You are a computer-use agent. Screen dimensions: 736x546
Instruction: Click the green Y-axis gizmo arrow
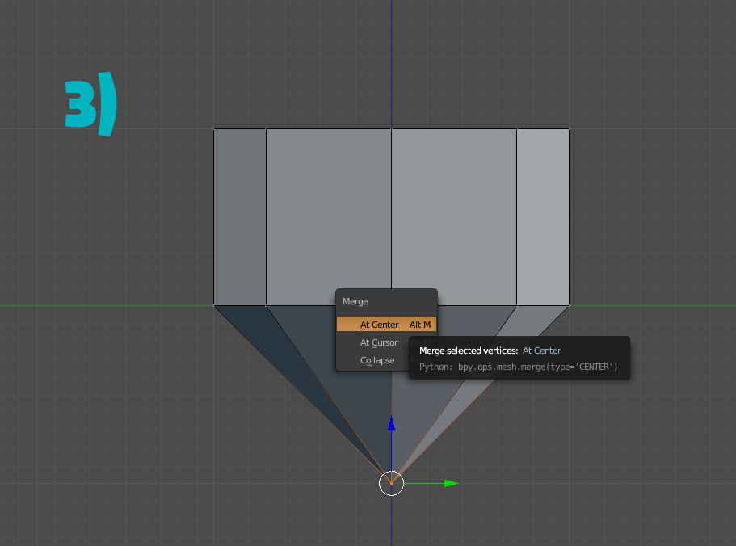click(451, 483)
